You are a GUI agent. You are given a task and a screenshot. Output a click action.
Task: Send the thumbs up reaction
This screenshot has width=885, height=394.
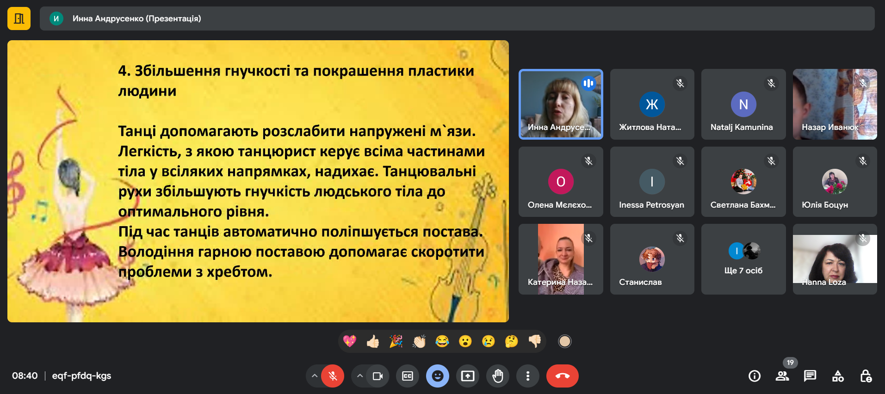373,341
